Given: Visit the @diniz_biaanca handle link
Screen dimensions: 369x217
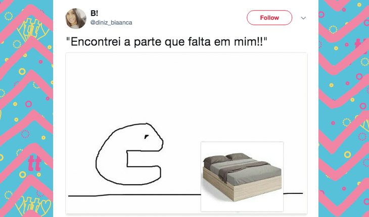Looking at the screenshot, I should click(x=111, y=23).
